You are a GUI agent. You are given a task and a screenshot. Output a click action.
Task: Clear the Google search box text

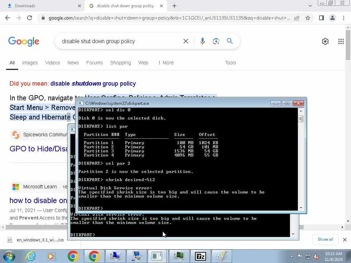[x=185, y=41]
